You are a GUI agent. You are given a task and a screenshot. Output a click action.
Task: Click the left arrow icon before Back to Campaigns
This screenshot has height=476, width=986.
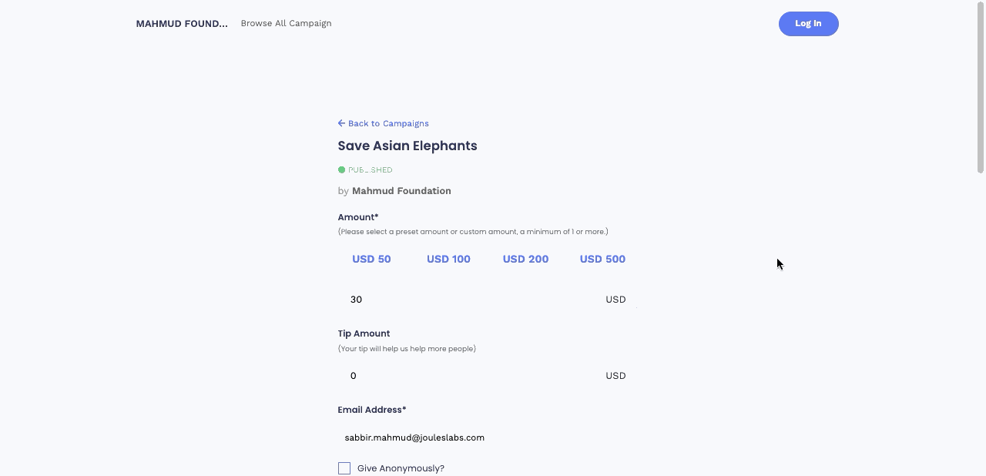click(x=341, y=123)
